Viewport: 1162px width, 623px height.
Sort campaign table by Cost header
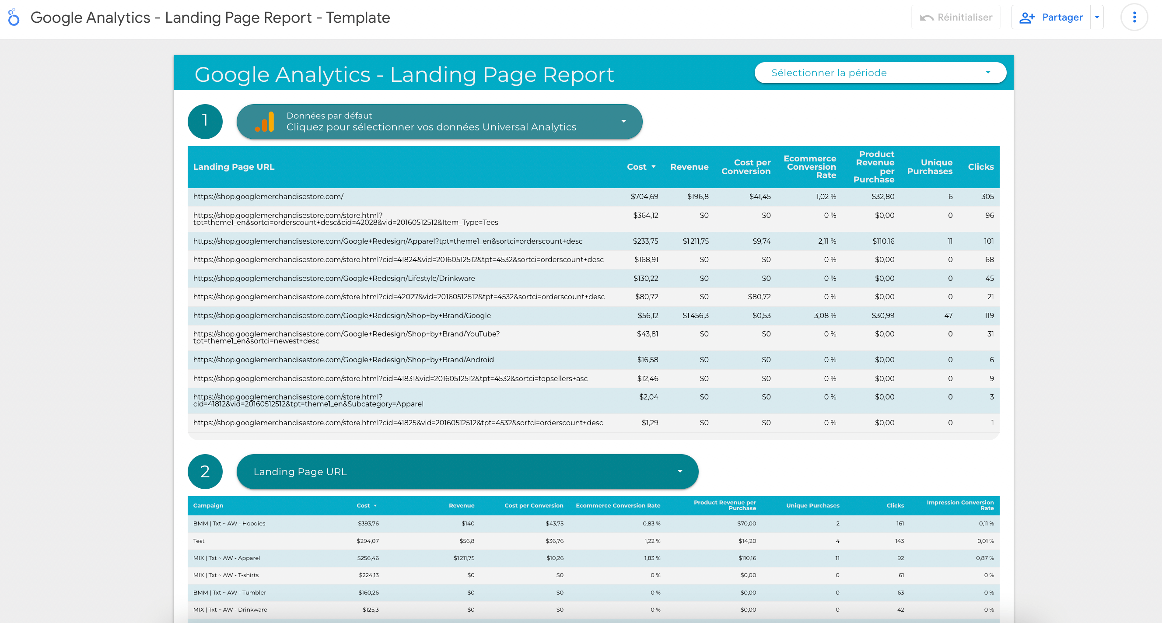point(363,506)
